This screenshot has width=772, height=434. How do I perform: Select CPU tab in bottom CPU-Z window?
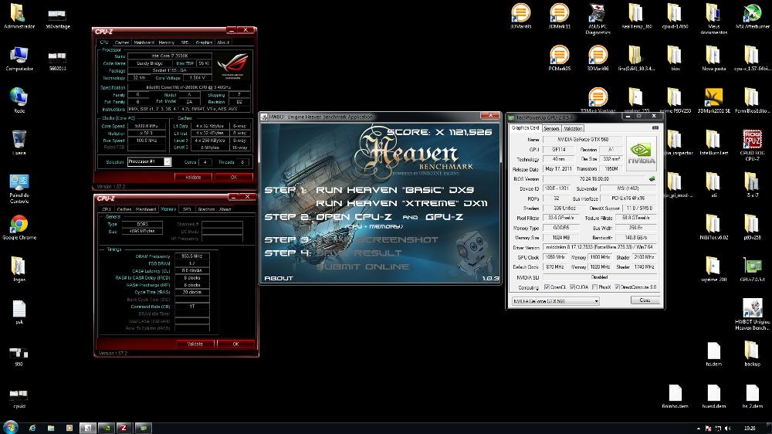click(107, 209)
